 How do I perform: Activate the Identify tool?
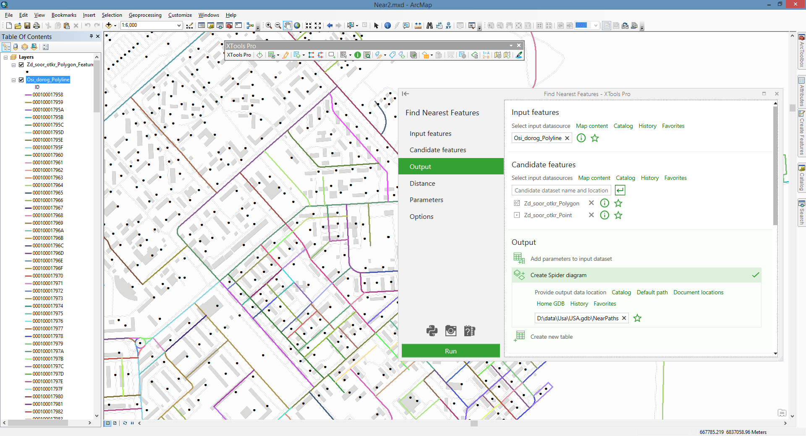tap(387, 26)
